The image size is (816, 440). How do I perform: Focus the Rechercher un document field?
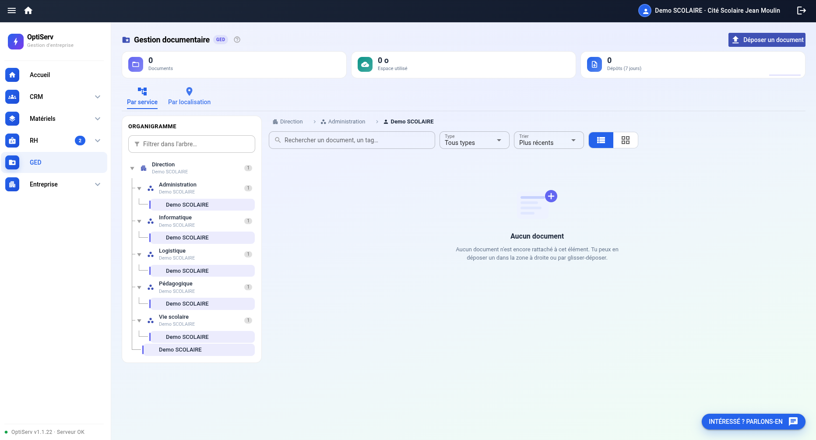(352, 140)
